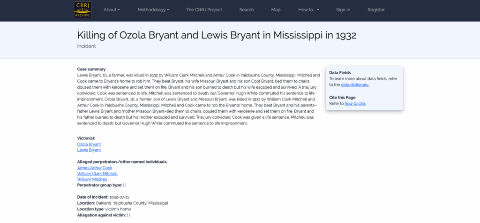The width and height of the screenshot is (480, 223).
Task: Open the Methodology dropdown menu
Action: (154, 10)
